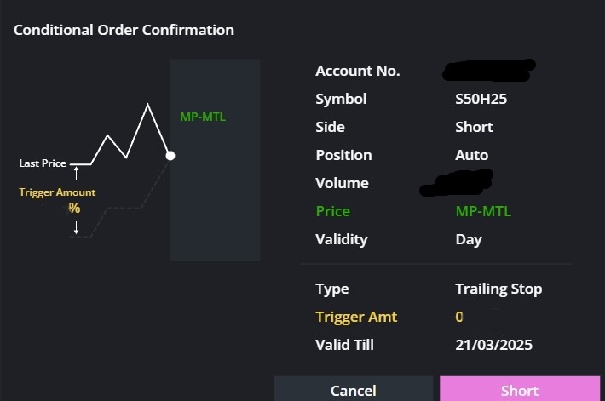605x401 pixels.
Task: Click the Short value next to Side
Action: [x=474, y=127]
